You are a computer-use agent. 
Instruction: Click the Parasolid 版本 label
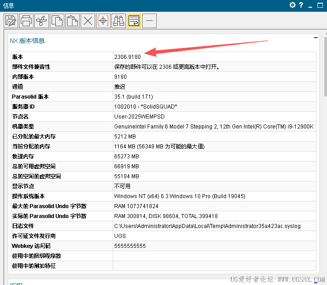(30, 97)
